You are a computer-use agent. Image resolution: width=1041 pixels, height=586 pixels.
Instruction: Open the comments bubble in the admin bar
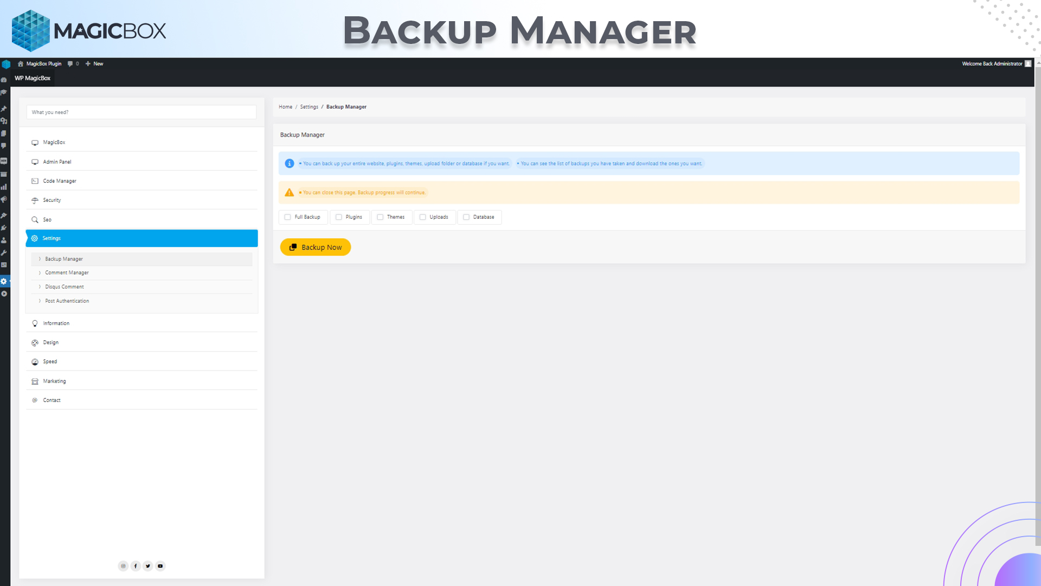pos(73,63)
